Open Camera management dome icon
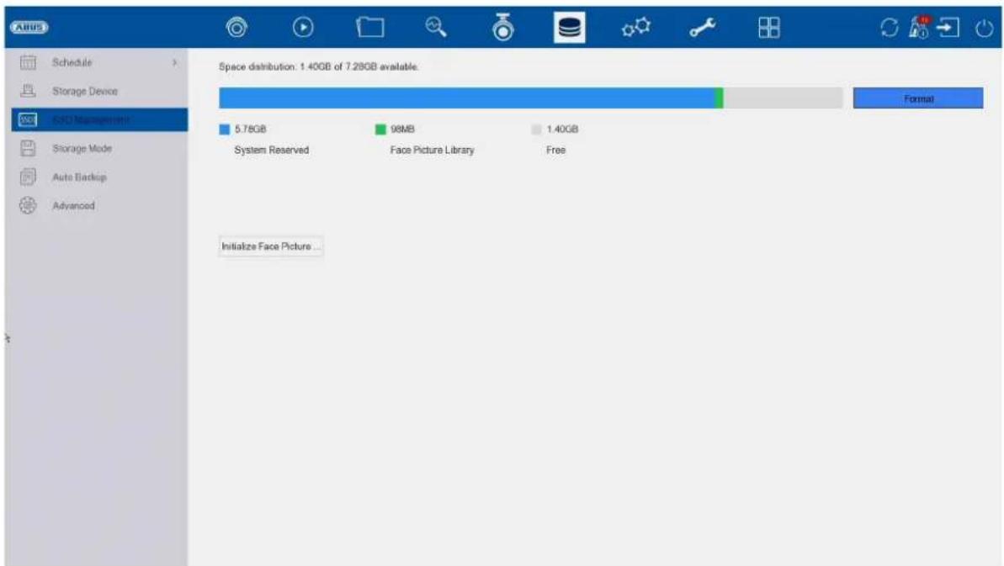 click(x=503, y=27)
